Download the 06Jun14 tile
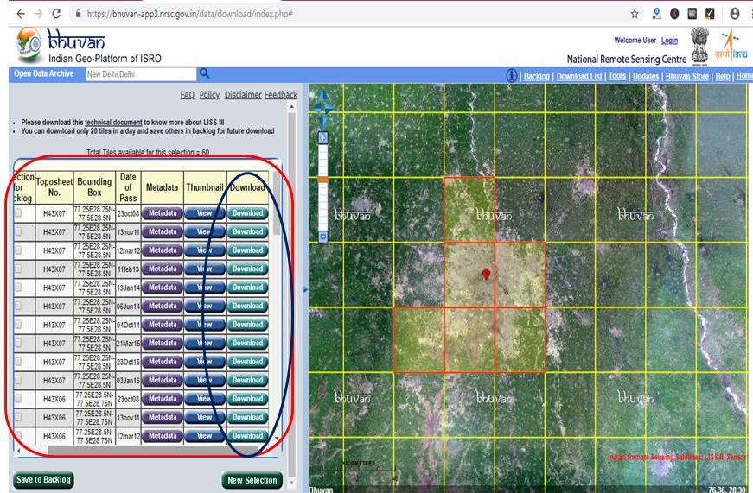 pyautogui.click(x=248, y=306)
